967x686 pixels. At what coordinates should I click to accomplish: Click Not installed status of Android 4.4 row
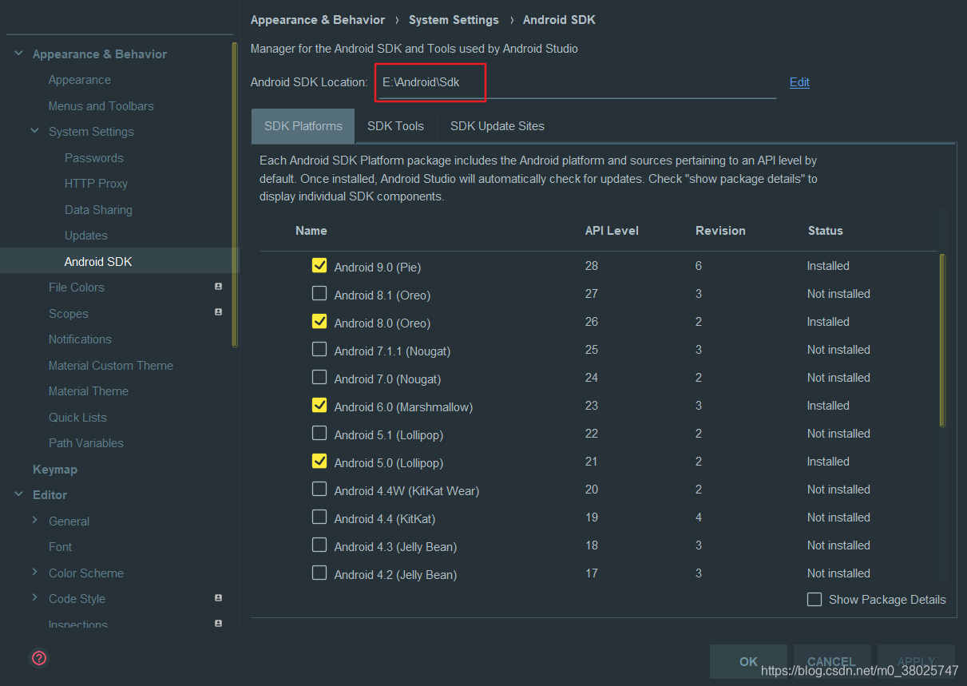coord(838,517)
